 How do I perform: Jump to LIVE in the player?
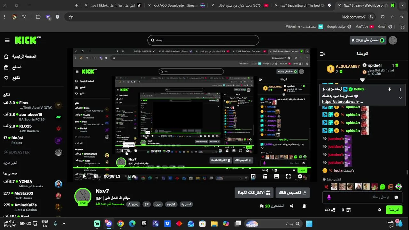click(x=130, y=176)
